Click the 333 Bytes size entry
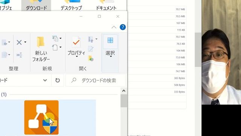 179,92
